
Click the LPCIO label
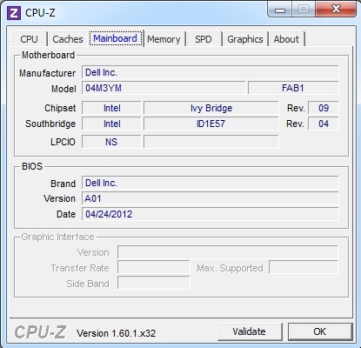(x=63, y=142)
